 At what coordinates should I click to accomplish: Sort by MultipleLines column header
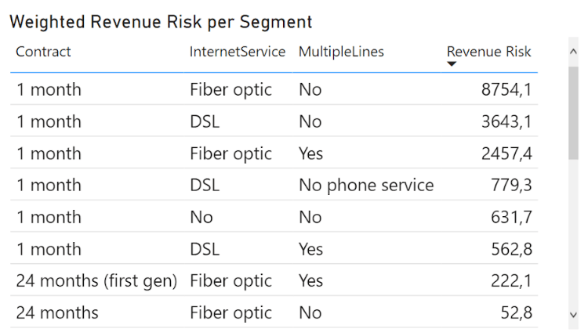tap(341, 52)
